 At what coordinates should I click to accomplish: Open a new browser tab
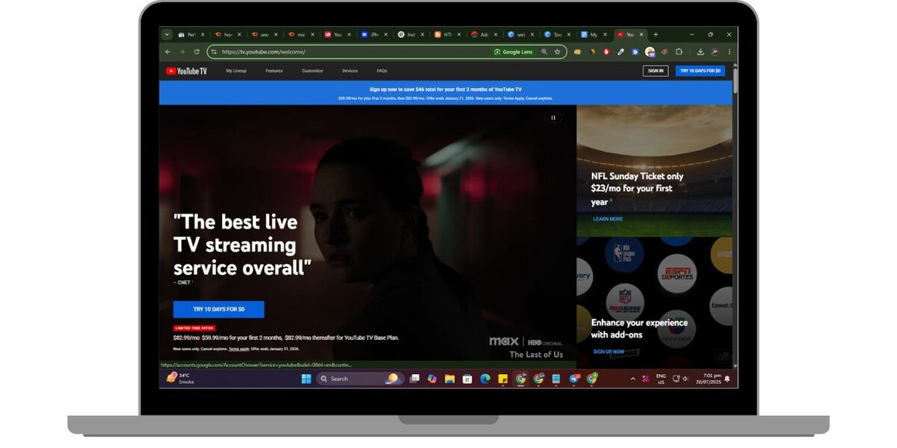pyautogui.click(x=656, y=34)
